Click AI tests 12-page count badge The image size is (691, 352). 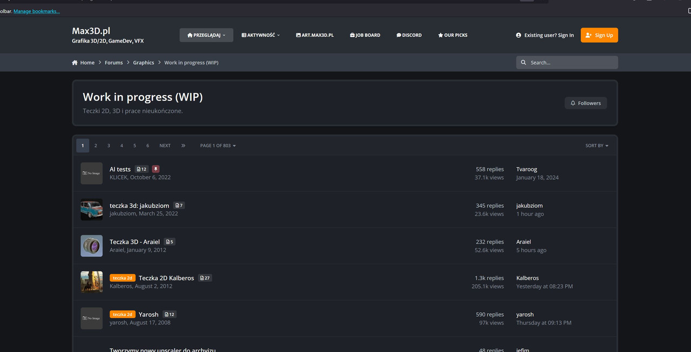[141, 169]
